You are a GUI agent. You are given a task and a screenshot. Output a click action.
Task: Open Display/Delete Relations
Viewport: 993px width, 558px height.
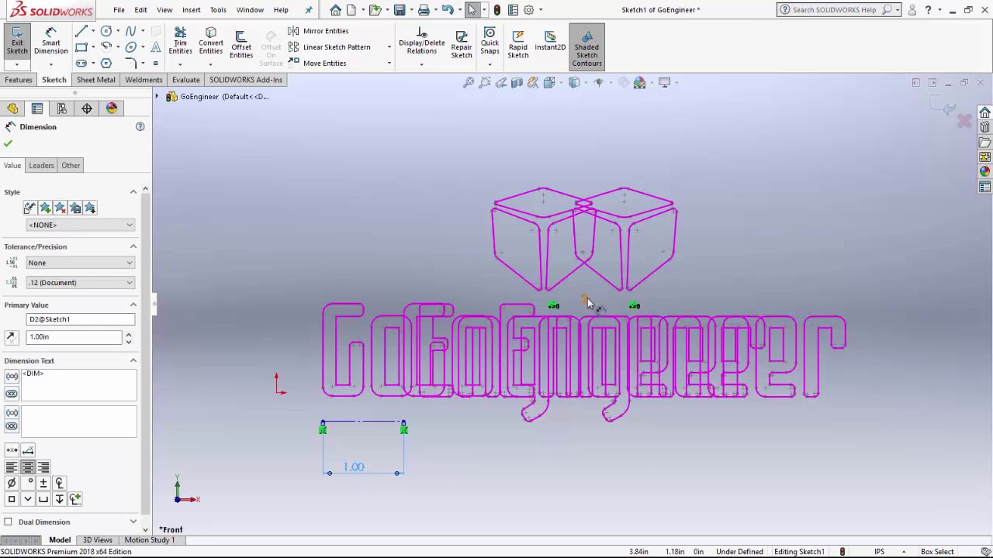[422, 42]
